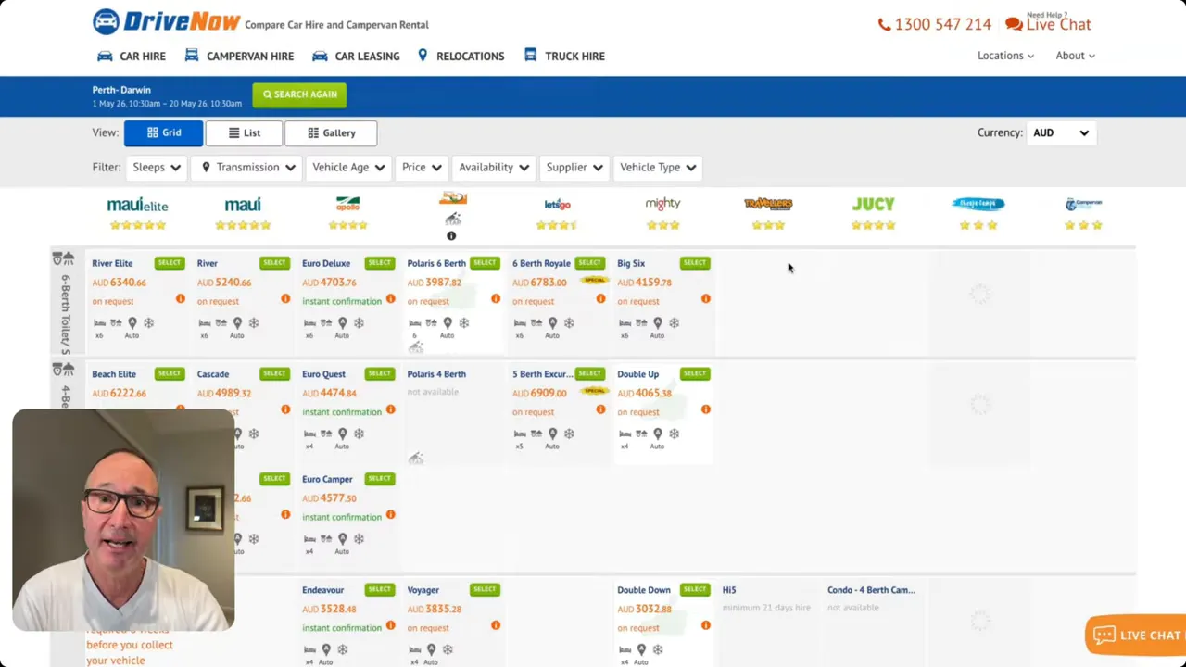Open the Currency dropdown showing AUD

1060,132
